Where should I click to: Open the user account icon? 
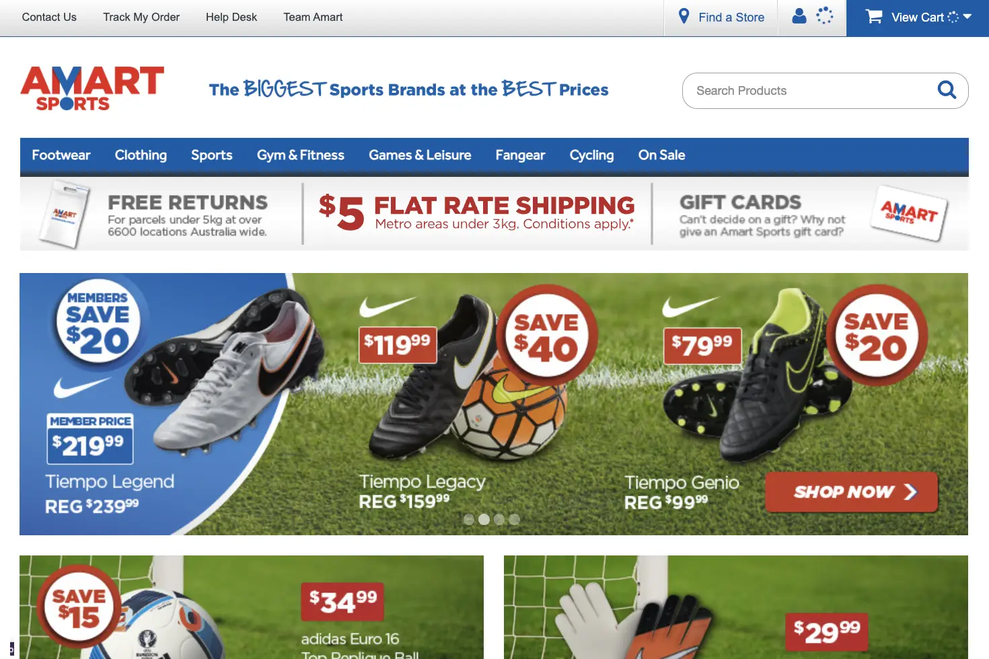coord(799,16)
